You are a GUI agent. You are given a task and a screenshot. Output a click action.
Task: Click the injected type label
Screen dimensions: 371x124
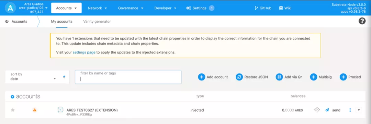(197, 110)
